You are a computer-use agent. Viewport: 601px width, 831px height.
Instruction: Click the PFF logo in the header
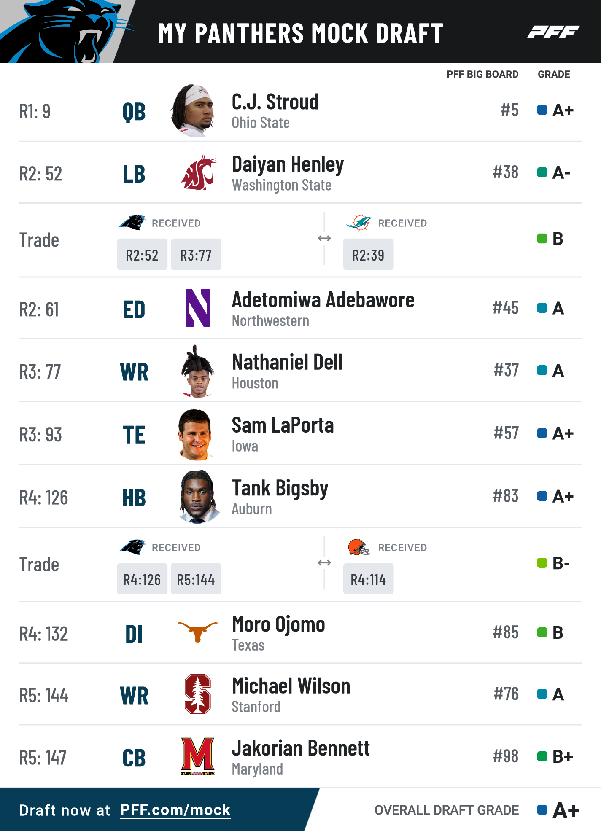553,32
